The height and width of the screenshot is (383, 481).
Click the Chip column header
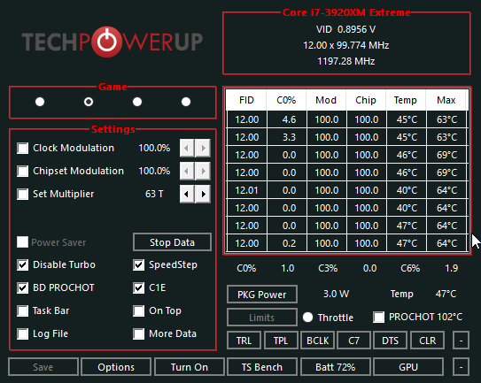tap(366, 100)
